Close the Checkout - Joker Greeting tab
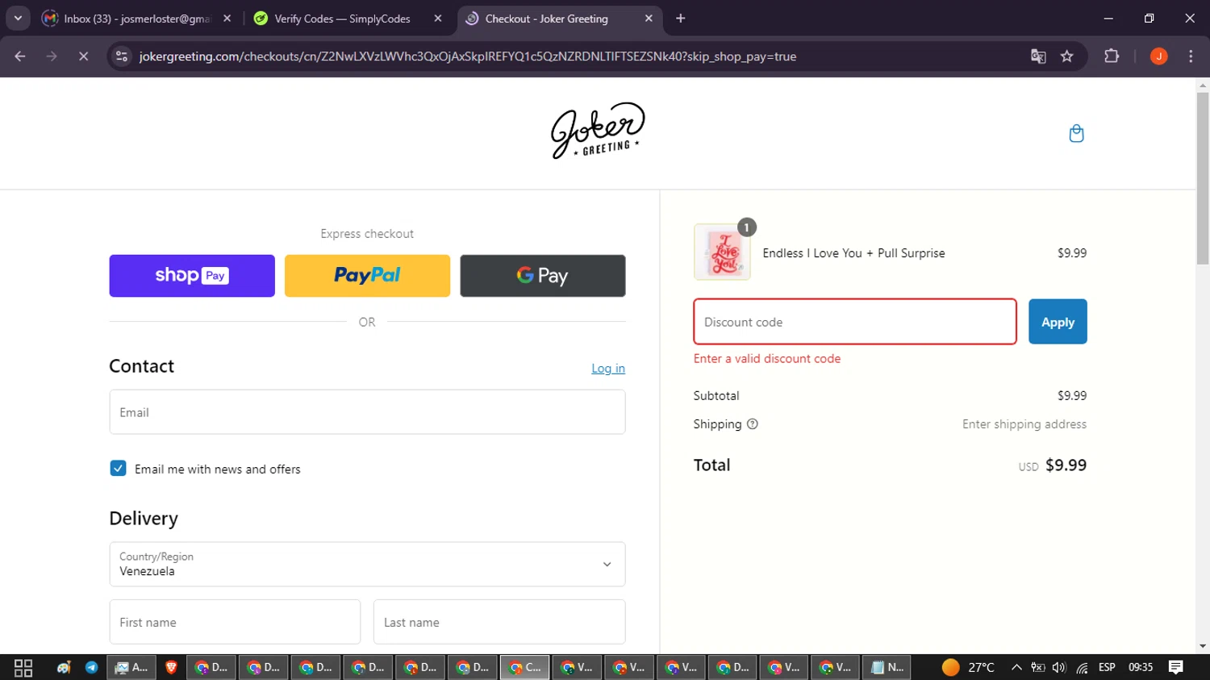 [x=649, y=19]
